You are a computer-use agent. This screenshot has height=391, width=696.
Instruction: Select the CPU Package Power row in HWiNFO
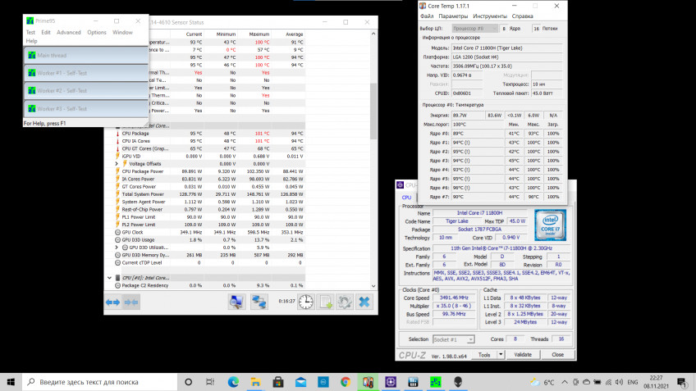[x=208, y=171]
